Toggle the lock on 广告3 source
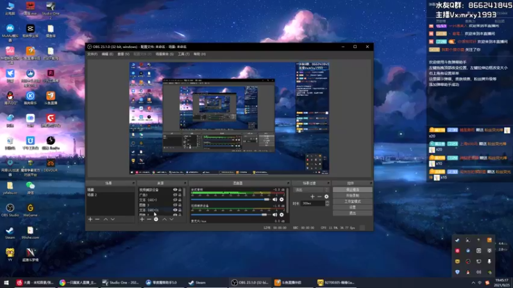513x288 pixels. tap(180, 195)
